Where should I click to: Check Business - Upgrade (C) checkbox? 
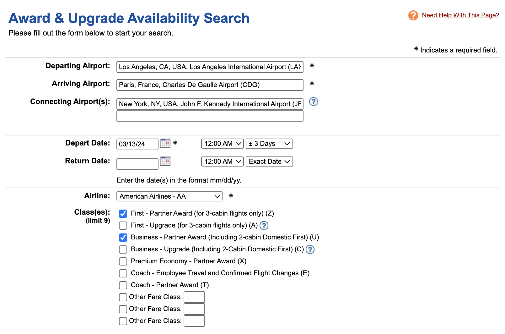click(x=123, y=249)
